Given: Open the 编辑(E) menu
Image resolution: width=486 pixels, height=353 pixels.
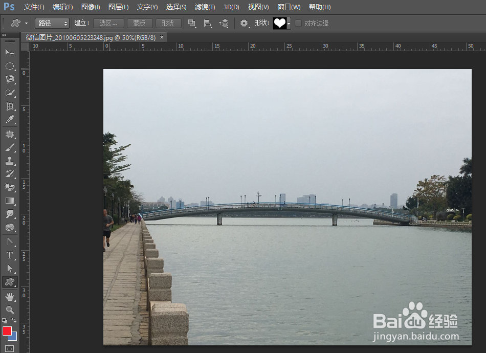Looking at the screenshot, I should coord(62,7).
